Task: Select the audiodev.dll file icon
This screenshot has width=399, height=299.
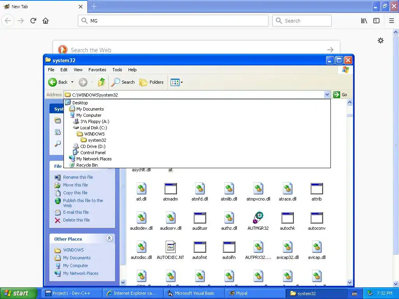Action: pyautogui.click(x=141, y=218)
